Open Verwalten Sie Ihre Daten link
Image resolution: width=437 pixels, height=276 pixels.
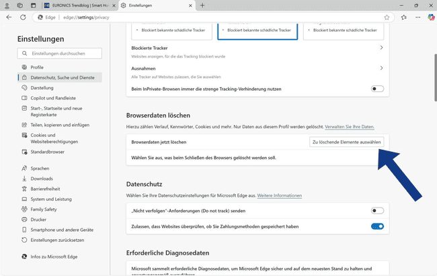pos(350,127)
